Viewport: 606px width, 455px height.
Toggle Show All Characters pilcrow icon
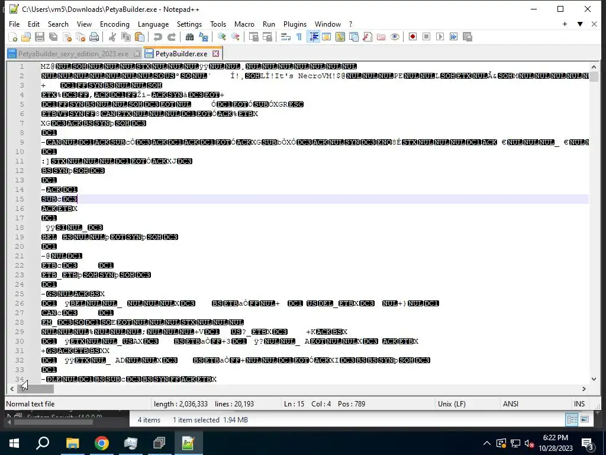[x=299, y=37]
